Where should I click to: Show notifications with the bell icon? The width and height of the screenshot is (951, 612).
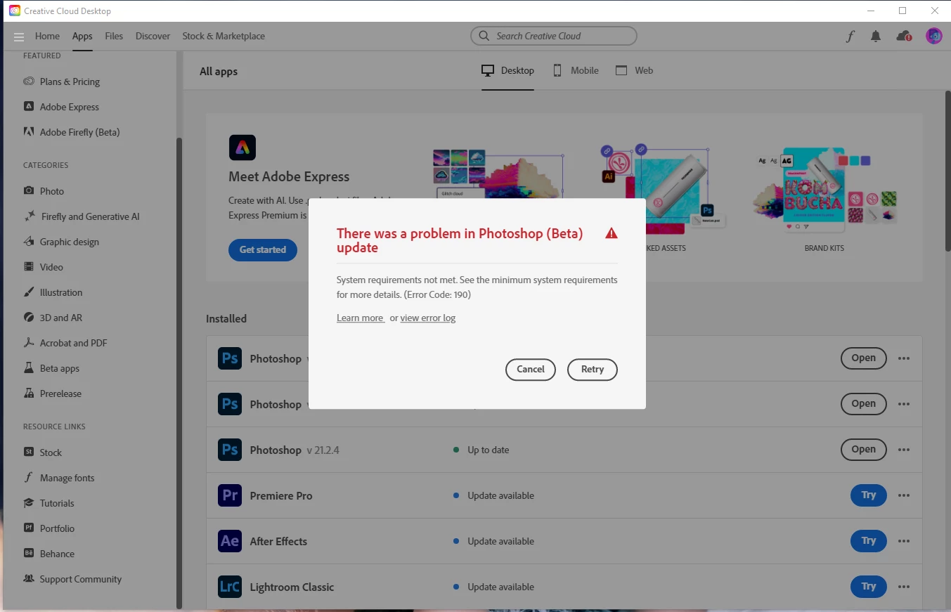click(x=875, y=36)
